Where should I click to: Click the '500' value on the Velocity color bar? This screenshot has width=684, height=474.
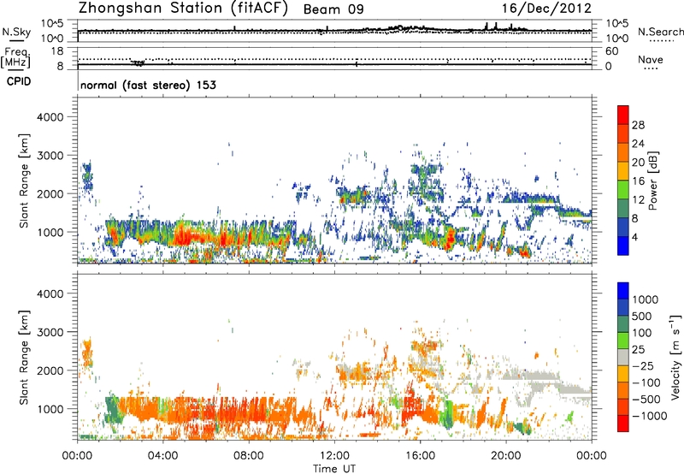pos(644,317)
